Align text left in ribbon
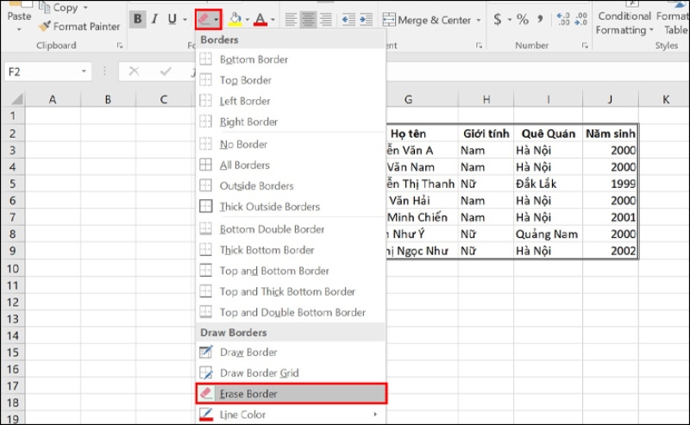 pyautogui.click(x=291, y=19)
